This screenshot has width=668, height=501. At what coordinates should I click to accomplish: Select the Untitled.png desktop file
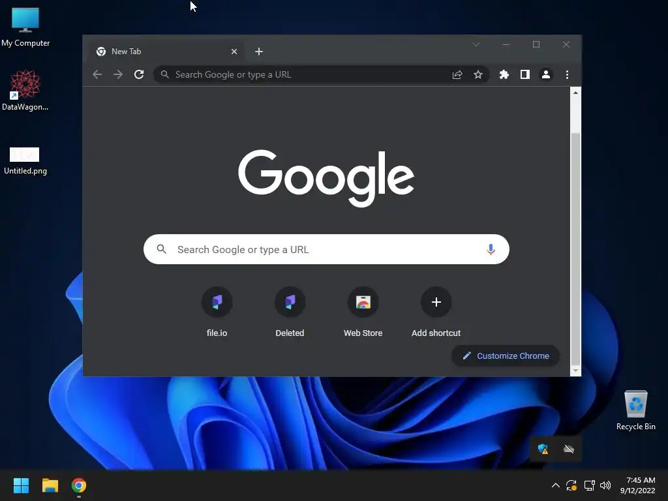(25, 161)
